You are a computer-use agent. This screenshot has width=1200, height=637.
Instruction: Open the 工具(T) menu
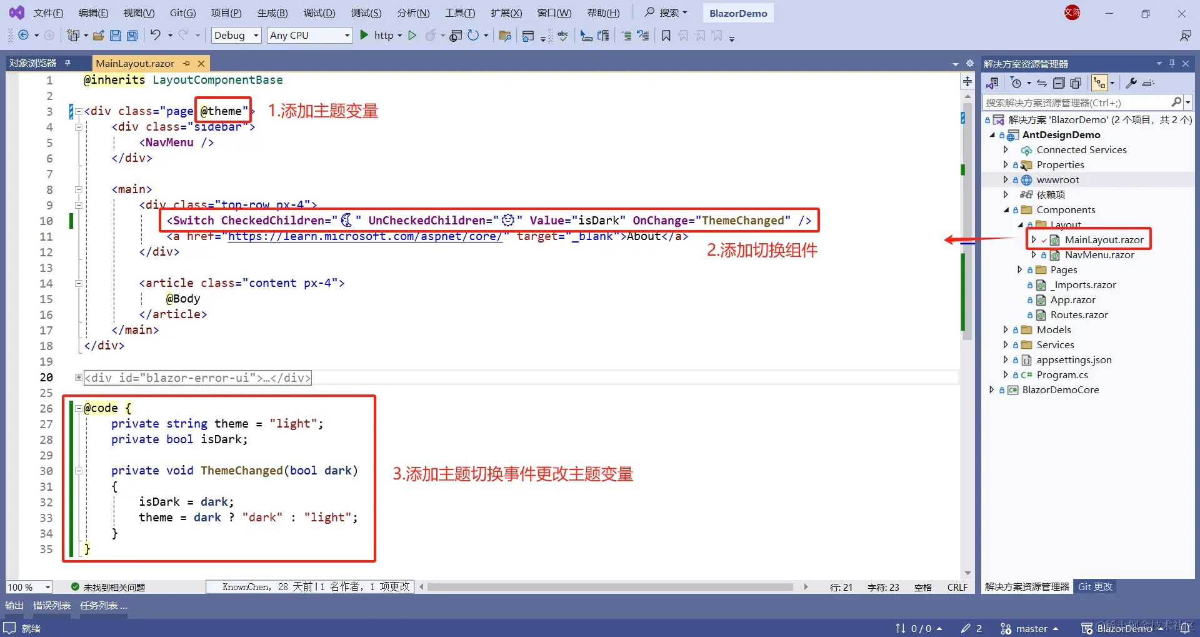click(460, 13)
